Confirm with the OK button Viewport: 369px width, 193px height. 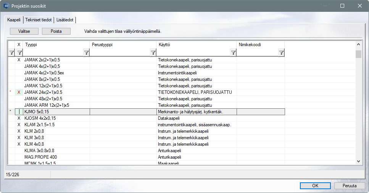[315, 186]
